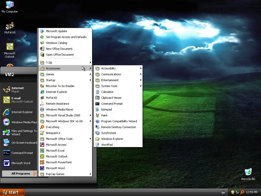Viewport: 261px width, 196px height.
Task: Expand the Accessibility submenu arrow
Action: (x=141, y=68)
